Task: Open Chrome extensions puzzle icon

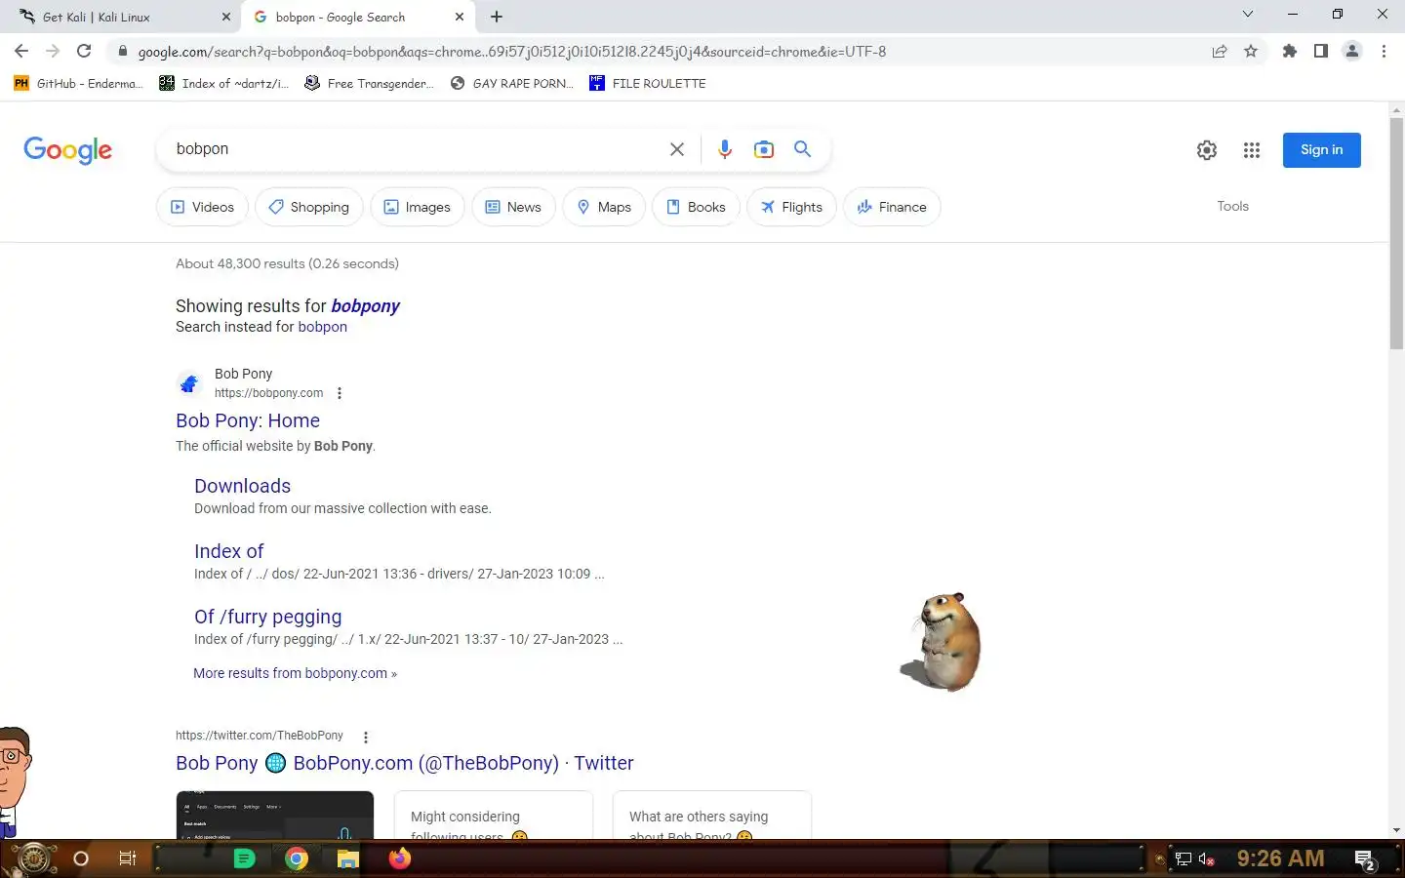Action: 1290,52
